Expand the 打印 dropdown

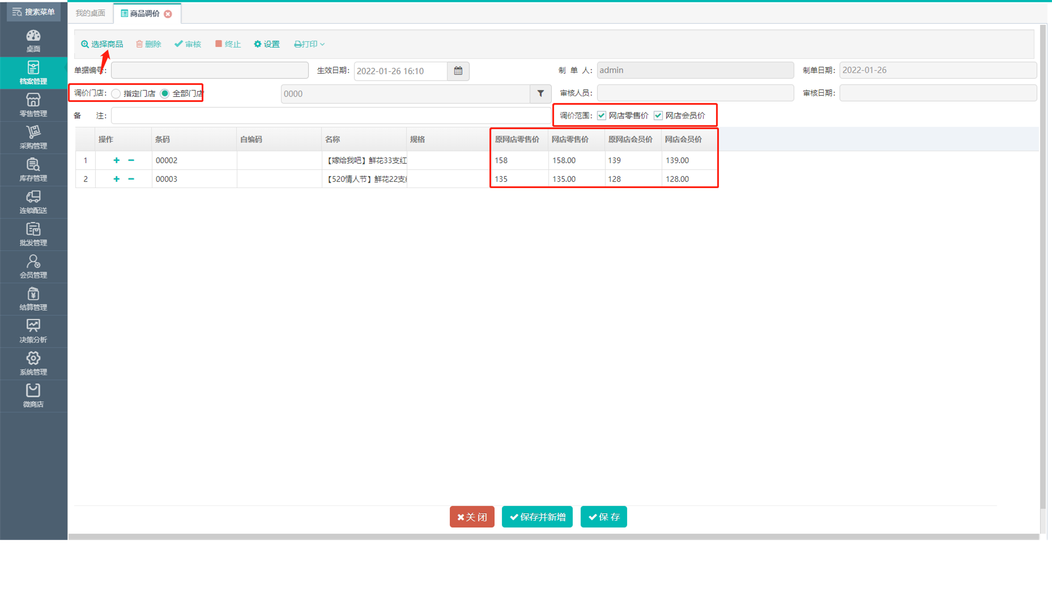click(x=309, y=44)
